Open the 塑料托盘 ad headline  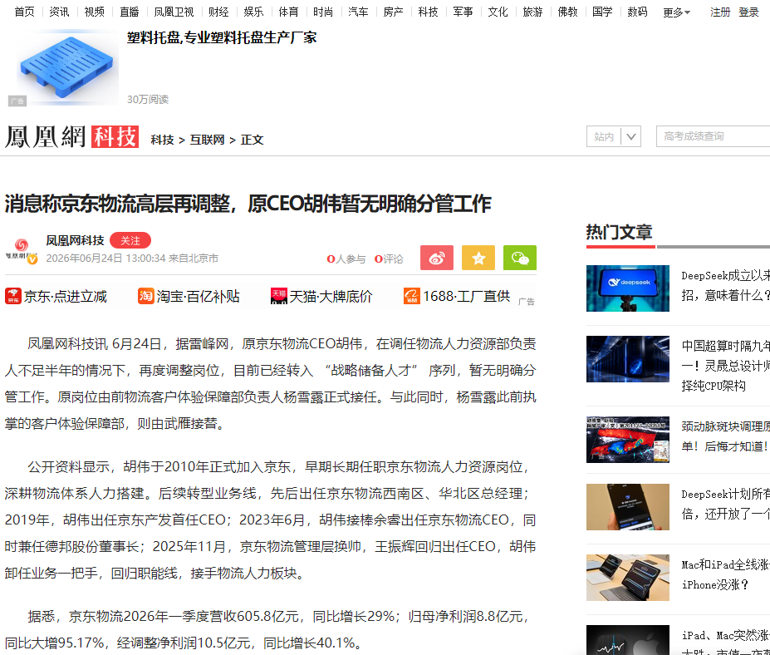pyautogui.click(x=222, y=38)
